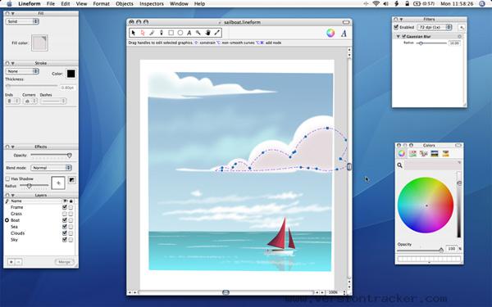This screenshot has height=307, width=492.
Task: Open the stroke type None dropdown
Action: (22, 71)
